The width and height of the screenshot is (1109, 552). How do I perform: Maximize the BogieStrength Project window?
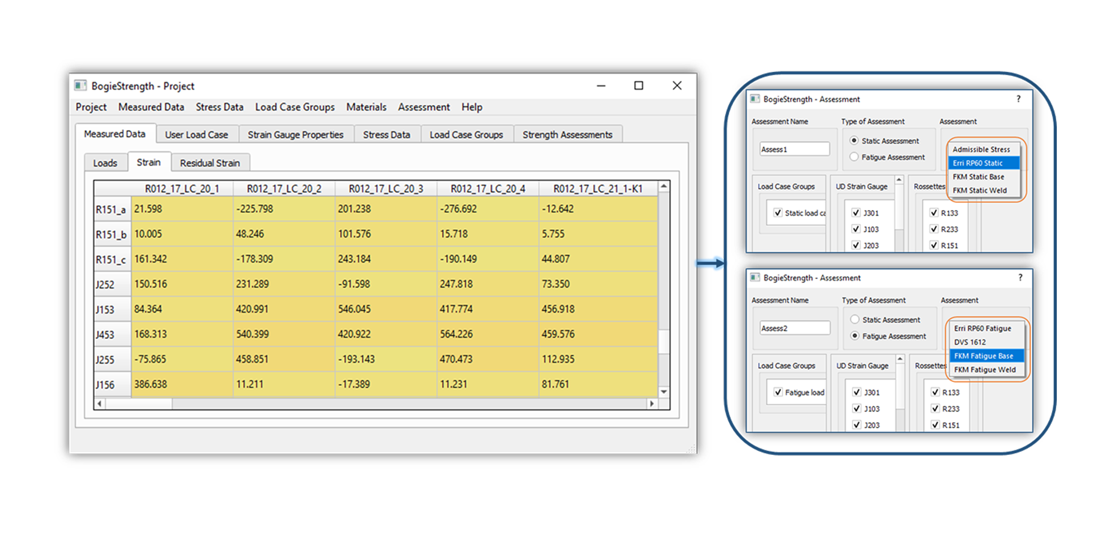(638, 86)
